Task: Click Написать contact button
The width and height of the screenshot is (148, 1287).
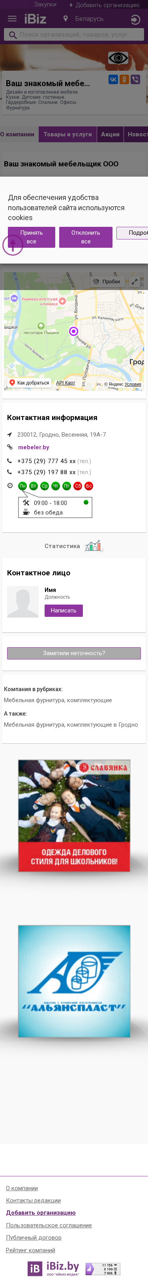Action: coord(64,611)
